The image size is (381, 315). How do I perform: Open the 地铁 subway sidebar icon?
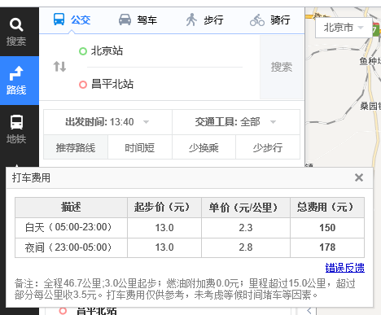tap(16, 129)
